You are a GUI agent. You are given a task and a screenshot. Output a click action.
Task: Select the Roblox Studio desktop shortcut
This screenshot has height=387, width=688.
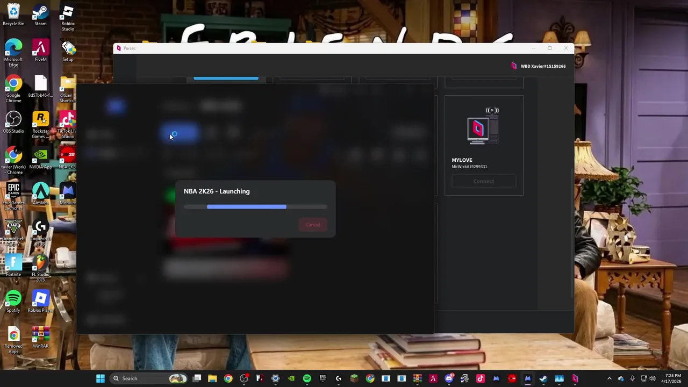pos(68,18)
